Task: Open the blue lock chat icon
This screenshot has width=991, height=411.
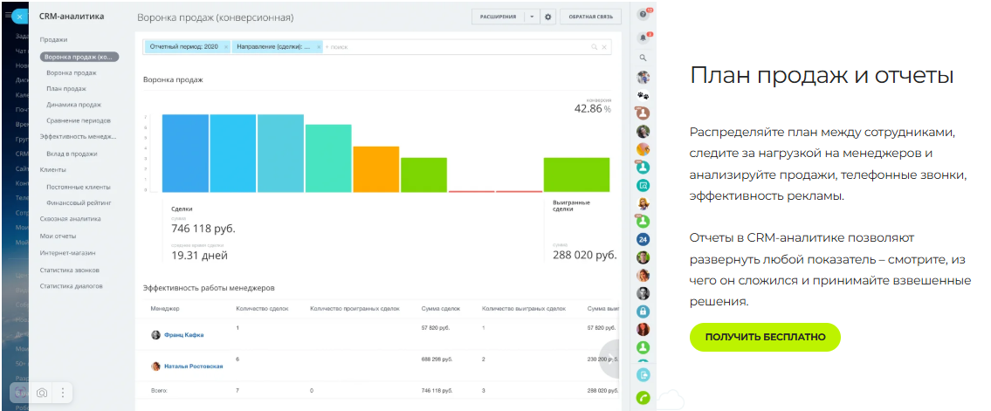Action: click(643, 312)
